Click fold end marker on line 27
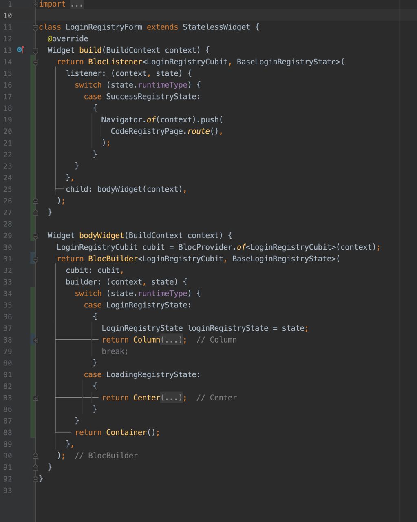 click(35, 212)
